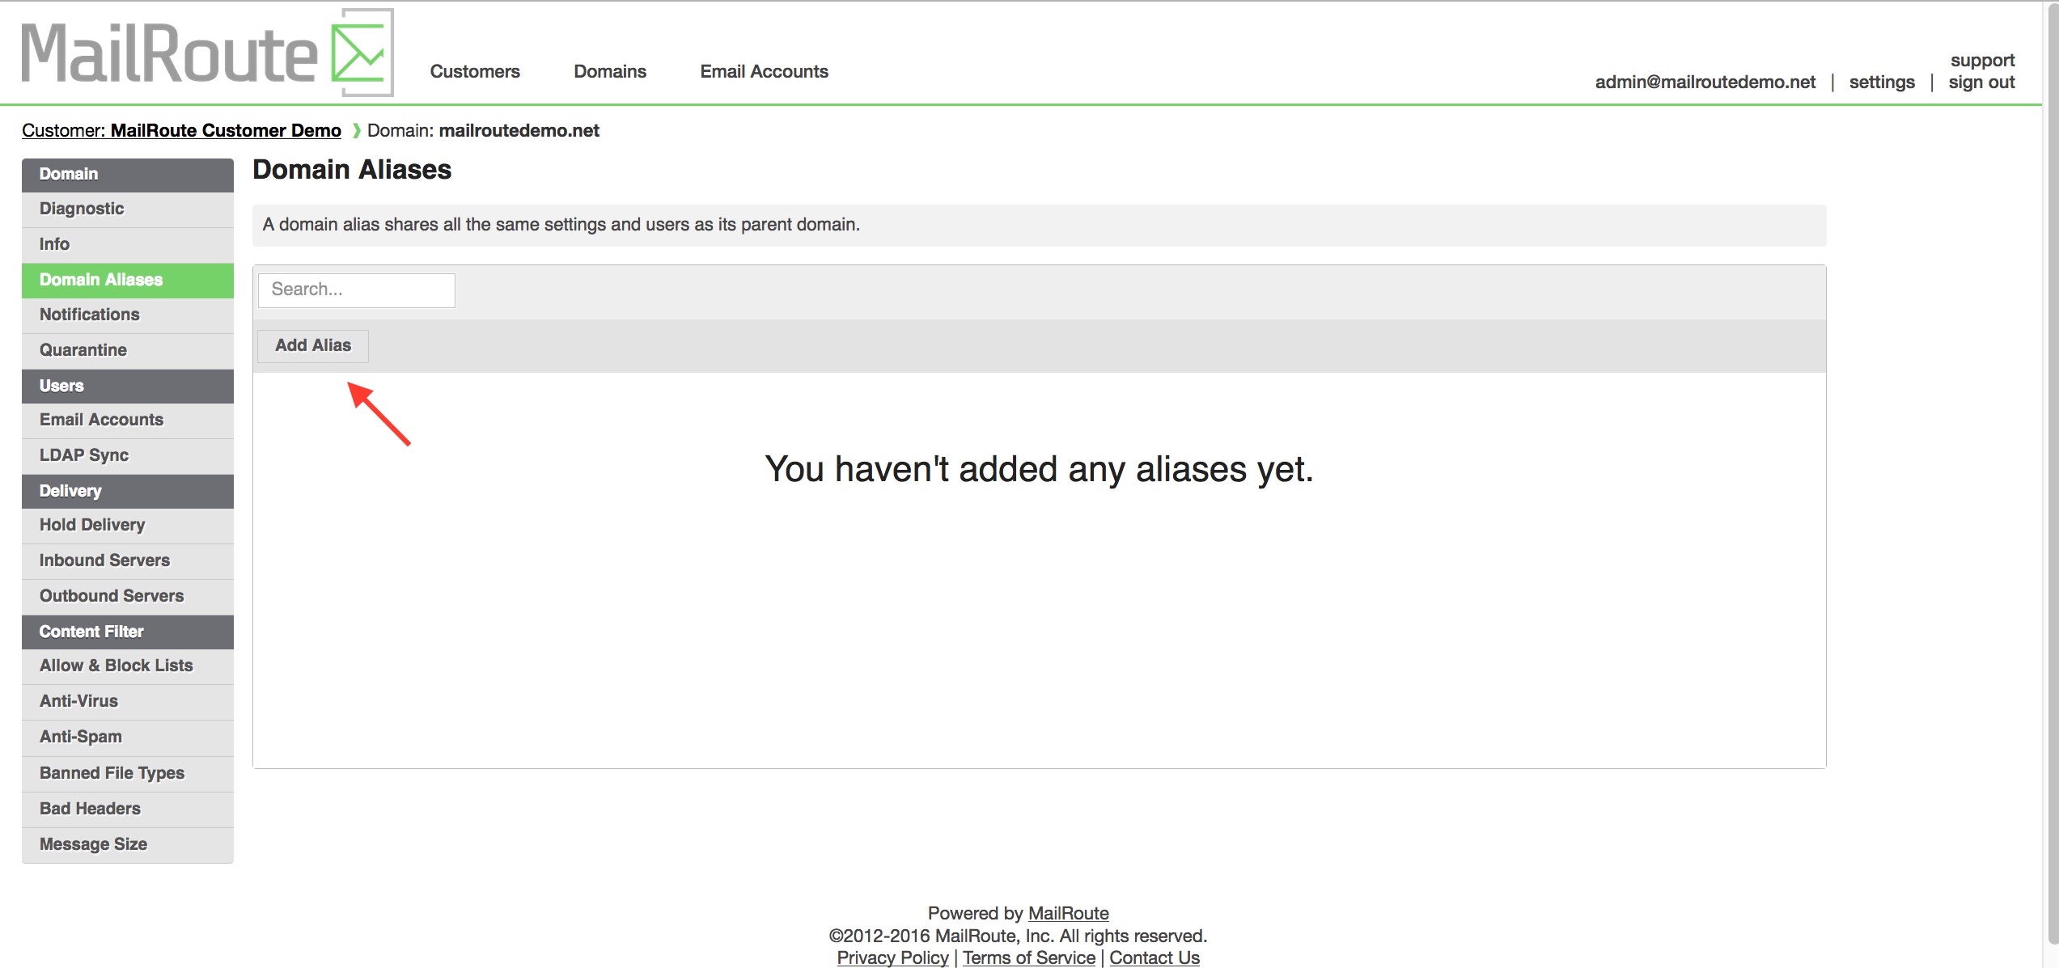Open the Diagnostic sidebar item
This screenshot has height=968, width=2059.
click(128, 209)
